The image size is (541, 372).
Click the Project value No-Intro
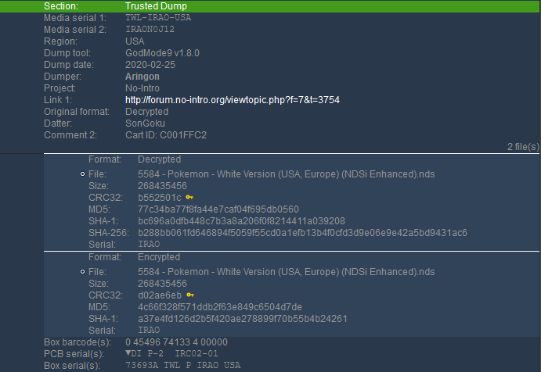click(142, 88)
